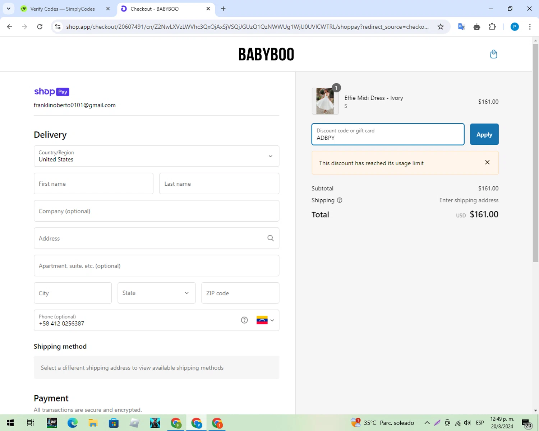Viewport: 539px width, 431px height.
Task: Launch Microsoft Edge from the taskbar
Action: [72, 423]
